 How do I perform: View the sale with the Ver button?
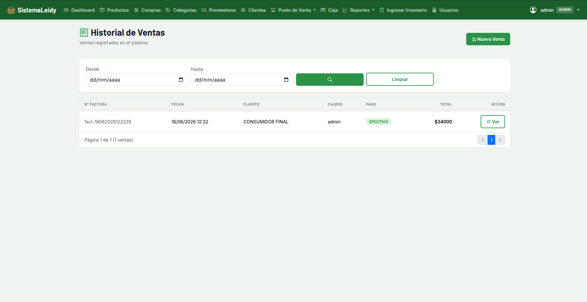pyautogui.click(x=493, y=122)
